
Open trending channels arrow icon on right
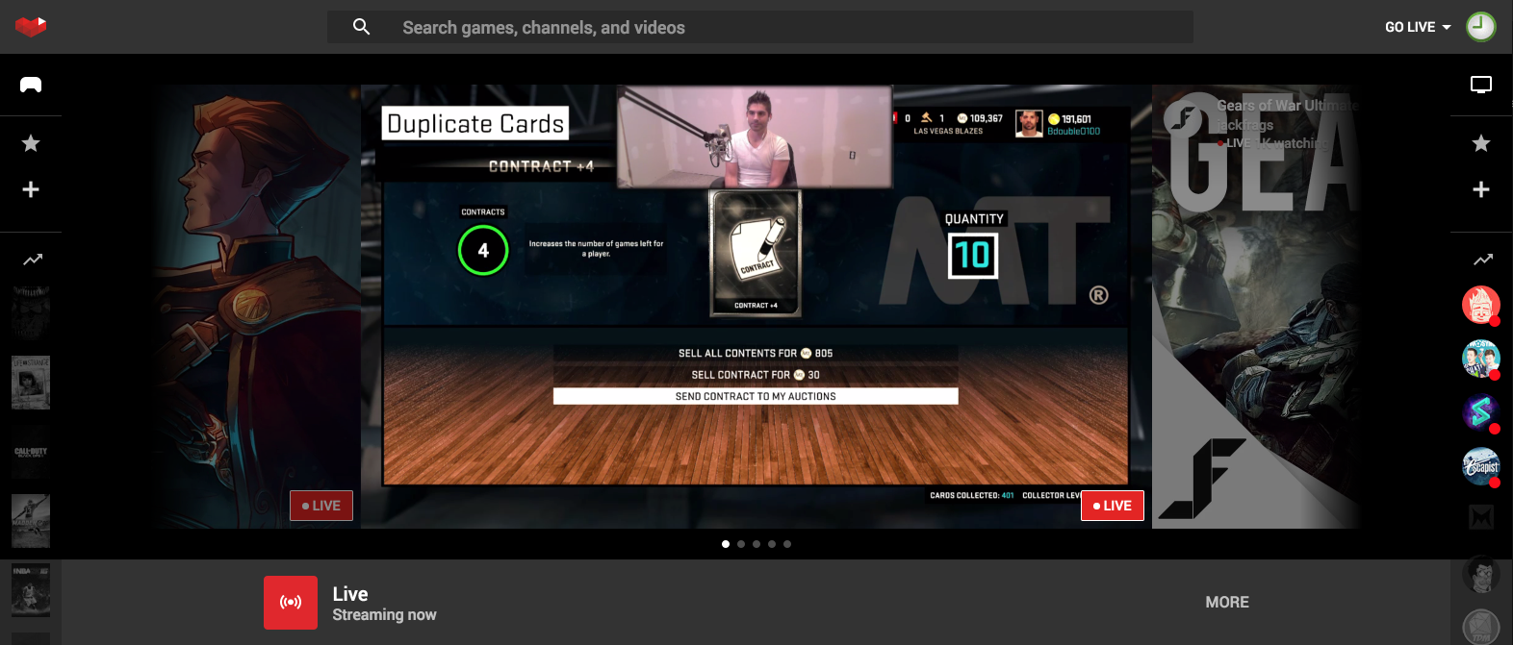tap(1482, 260)
